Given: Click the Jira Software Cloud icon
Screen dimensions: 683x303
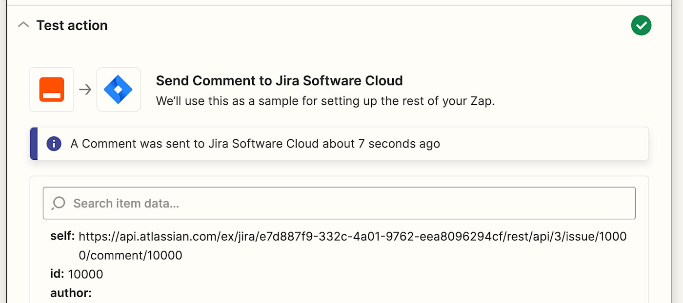Looking at the screenshot, I should [x=119, y=90].
